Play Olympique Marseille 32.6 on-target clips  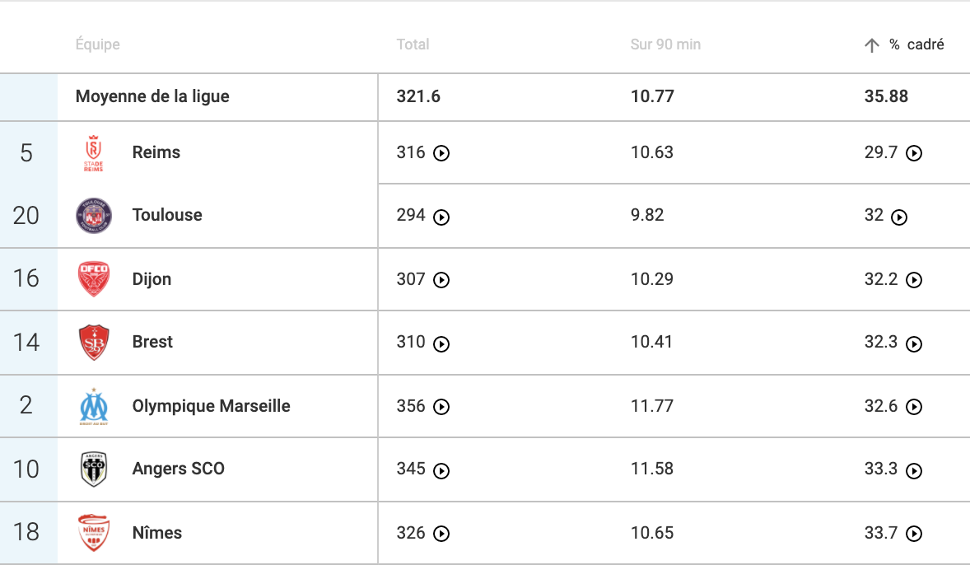point(914,407)
